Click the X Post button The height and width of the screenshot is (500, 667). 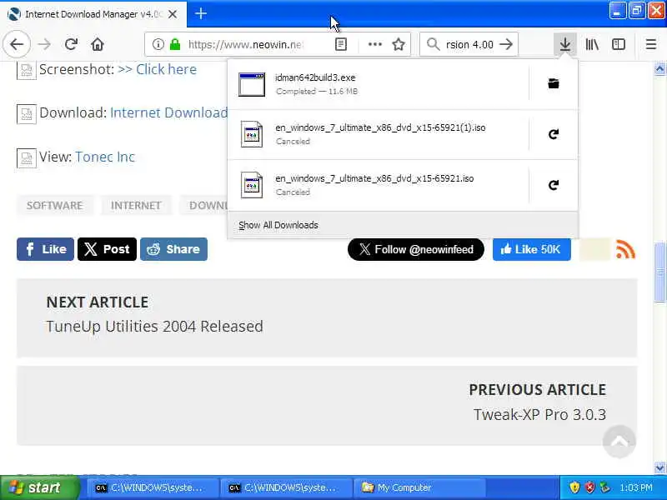[x=107, y=249]
